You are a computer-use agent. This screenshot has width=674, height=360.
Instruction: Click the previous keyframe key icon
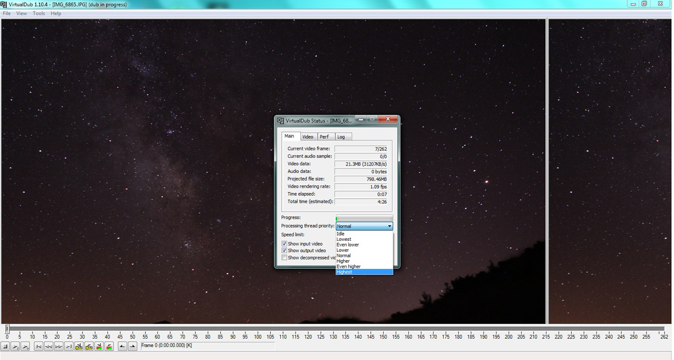(x=79, y=347)
